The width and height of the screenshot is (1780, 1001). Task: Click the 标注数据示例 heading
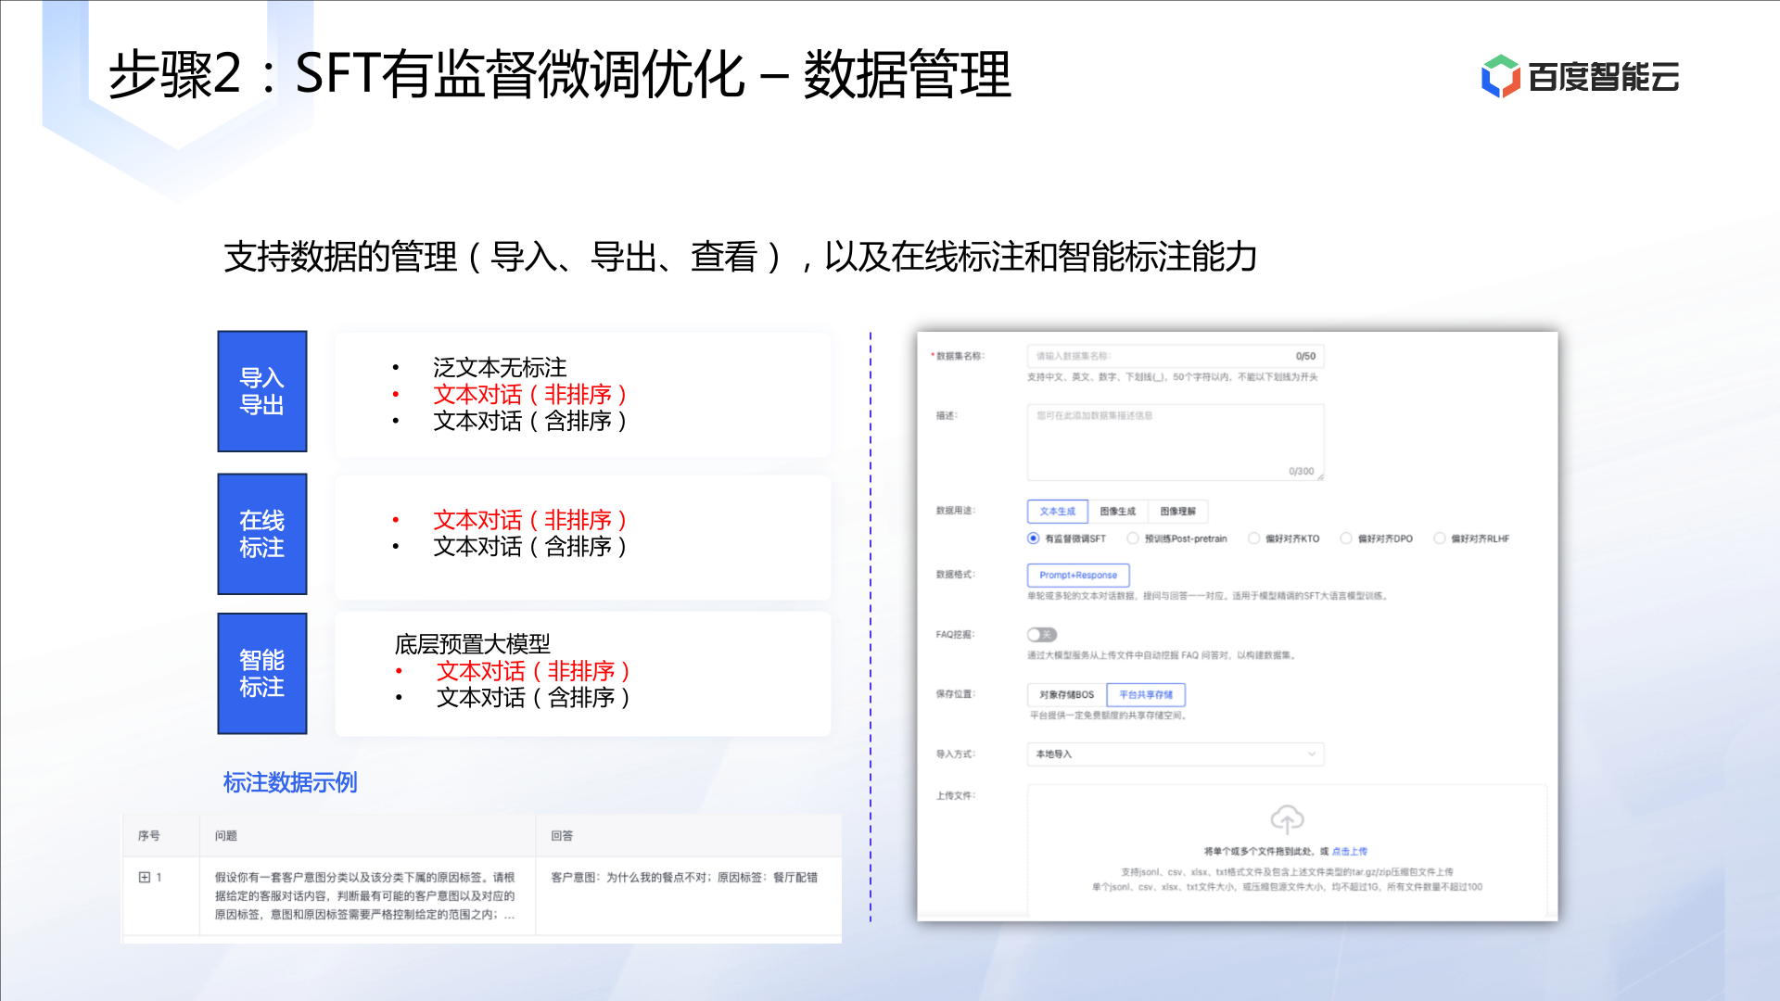tap(290, 783)
